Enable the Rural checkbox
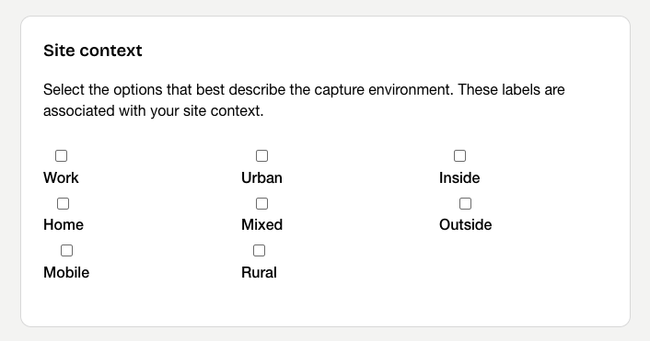The height and width of the screenshot is (341, 650). 259,250
